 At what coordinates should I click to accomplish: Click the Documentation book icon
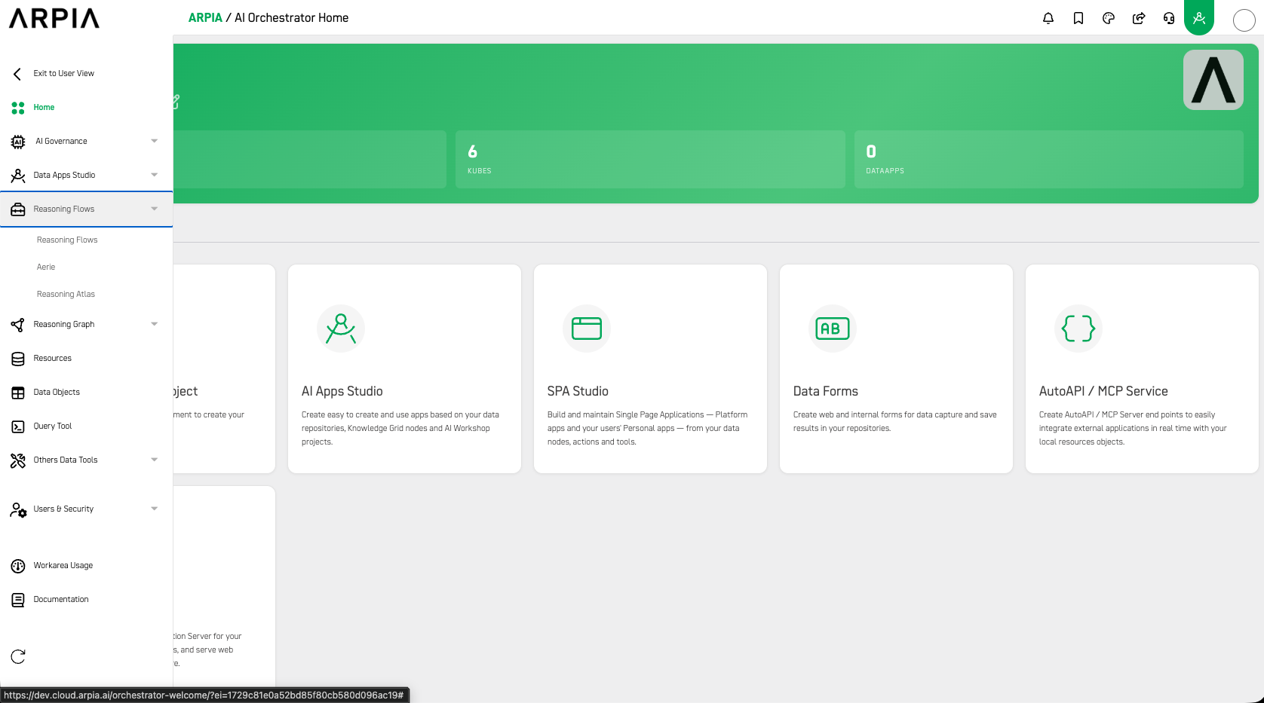point(18,600)
